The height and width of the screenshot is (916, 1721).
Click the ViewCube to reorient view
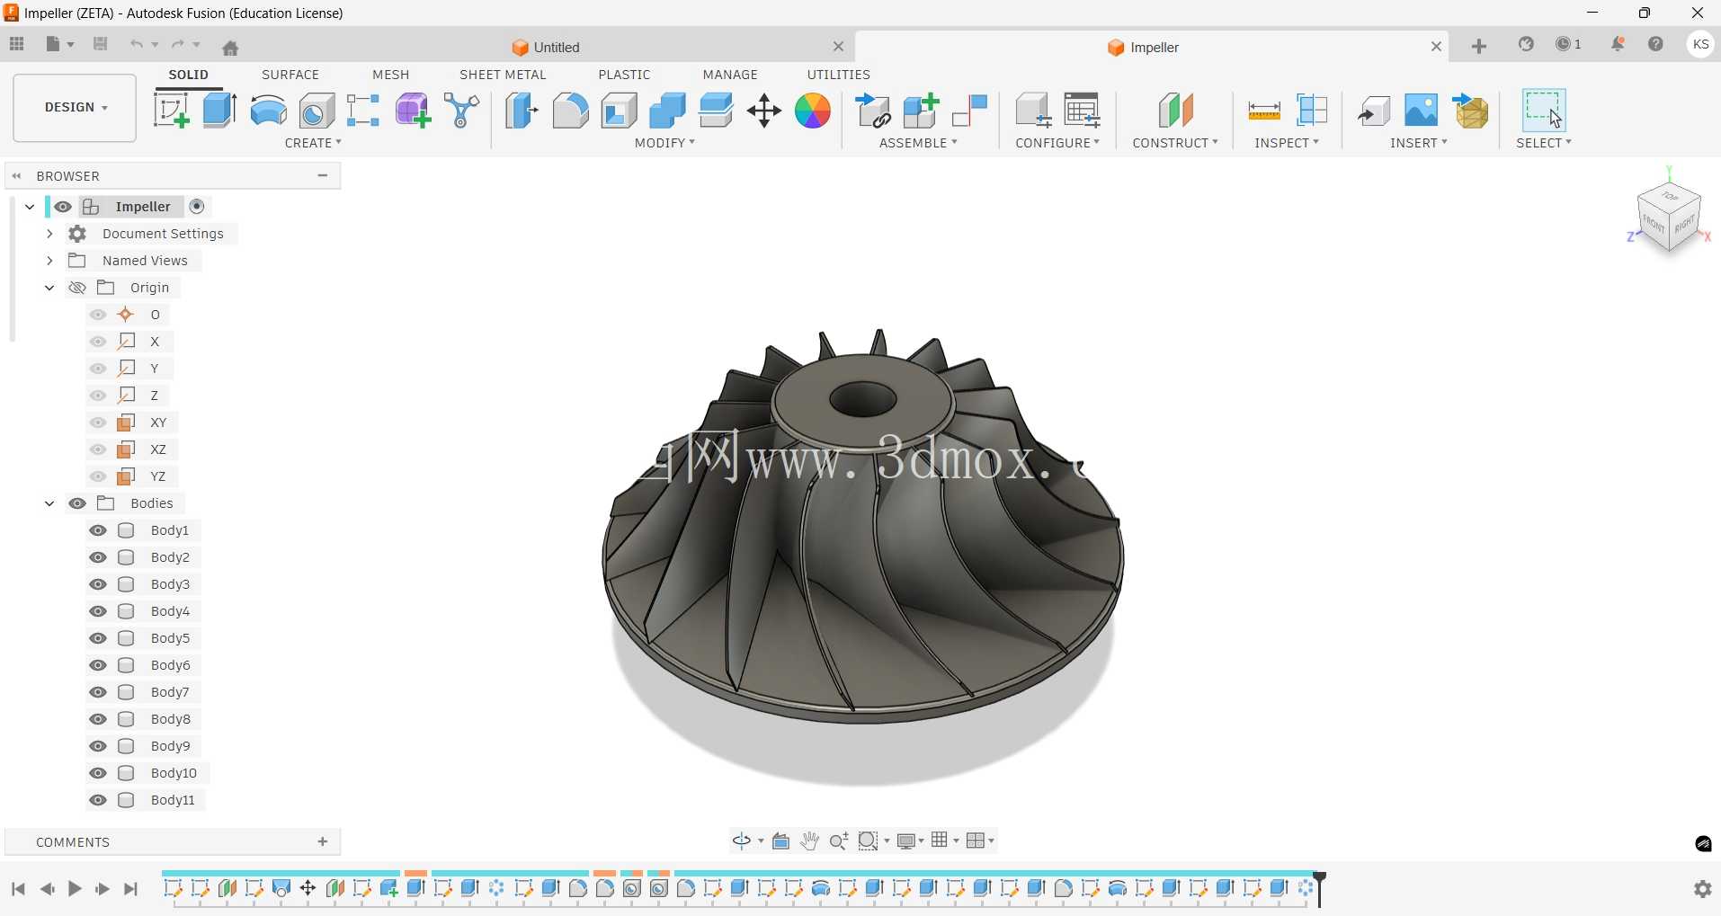pos(1669,217)
